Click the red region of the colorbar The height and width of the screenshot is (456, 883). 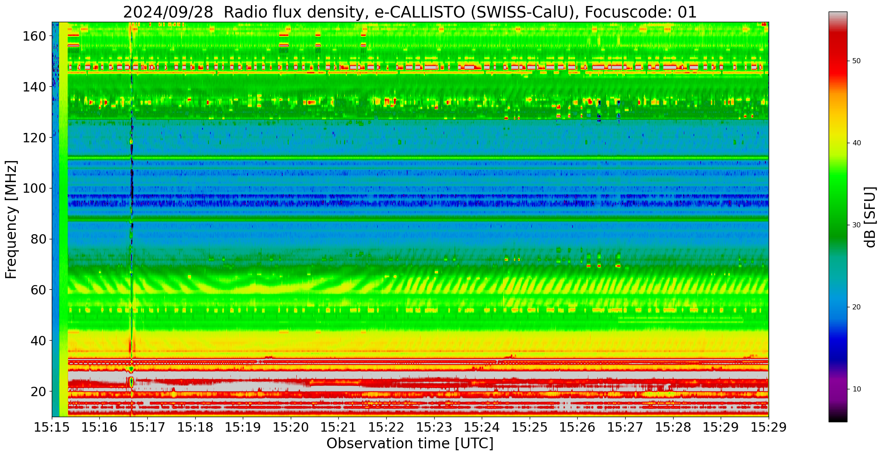pyautogui.click(x=838, y=56)
